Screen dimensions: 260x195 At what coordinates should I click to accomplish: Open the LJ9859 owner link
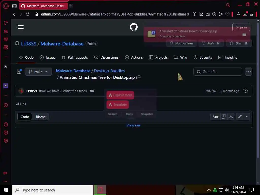click(29, 44)
